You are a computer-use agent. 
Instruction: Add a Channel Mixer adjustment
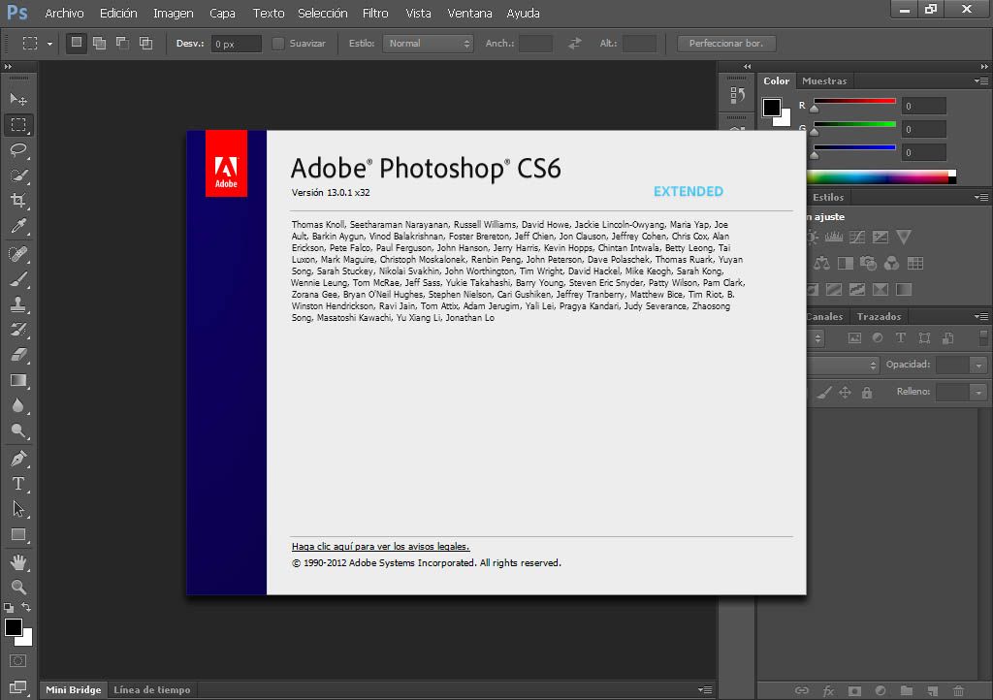(x=892, y=264)
